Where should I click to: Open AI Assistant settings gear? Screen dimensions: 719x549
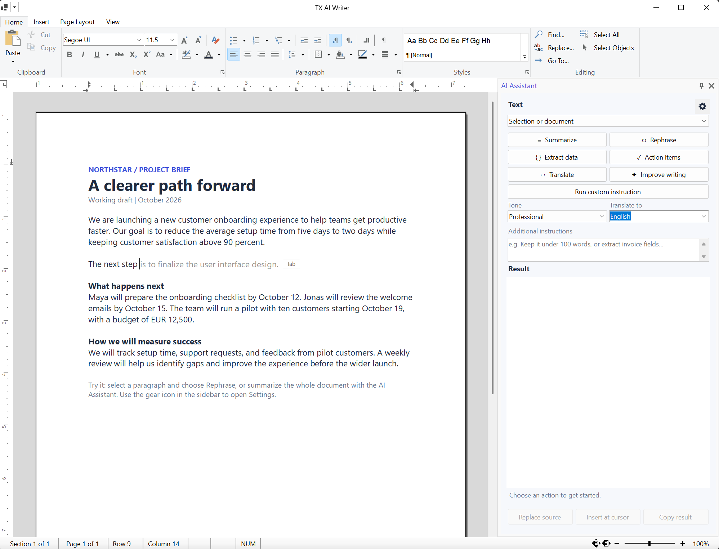click(x=702, y=106)
